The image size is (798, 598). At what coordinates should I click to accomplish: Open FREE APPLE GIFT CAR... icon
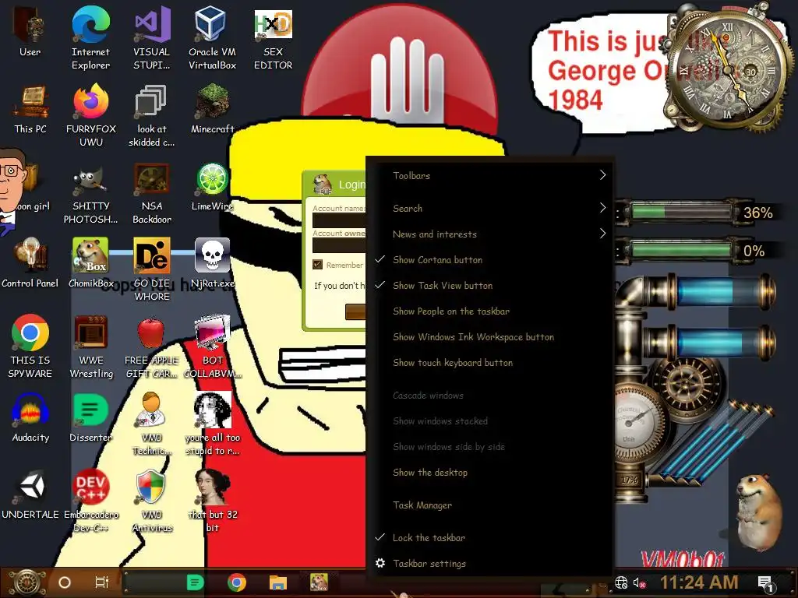[152, 346]
